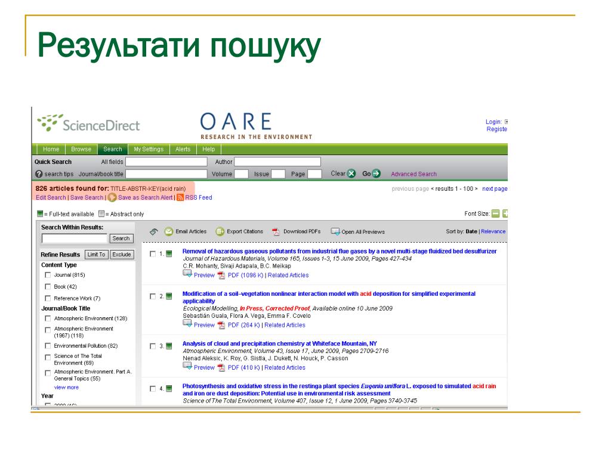This screenshot has height=458, width=611.
Task: Click the Go arrow icon
Action: [376, 174]
